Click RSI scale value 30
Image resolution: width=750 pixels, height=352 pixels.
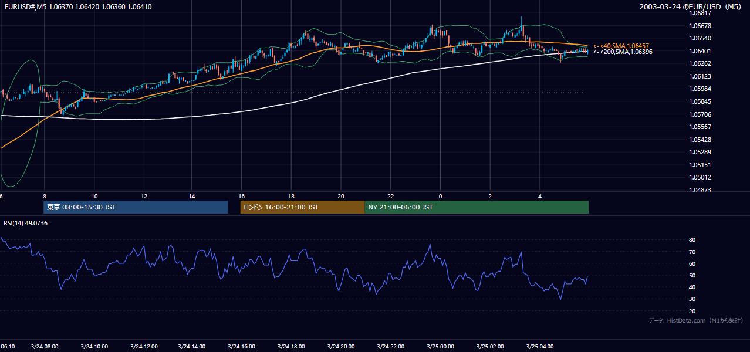click(x=692, y=299)
